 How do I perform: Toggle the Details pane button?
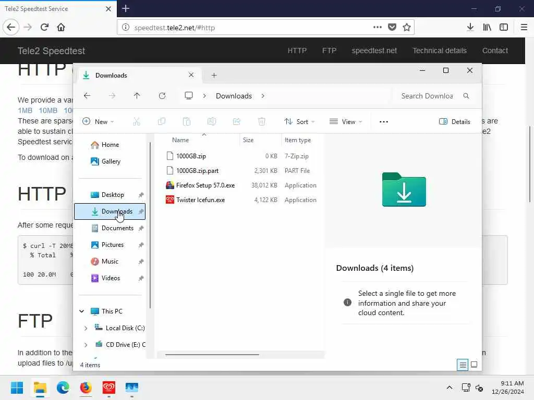click(455, 121)
